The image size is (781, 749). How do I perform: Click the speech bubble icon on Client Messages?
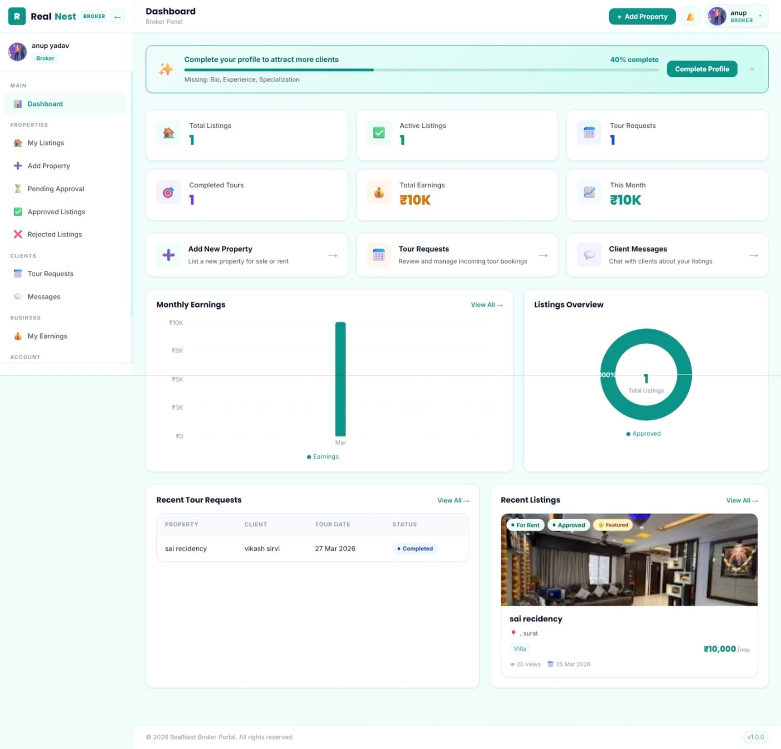(x=589, y=255)
